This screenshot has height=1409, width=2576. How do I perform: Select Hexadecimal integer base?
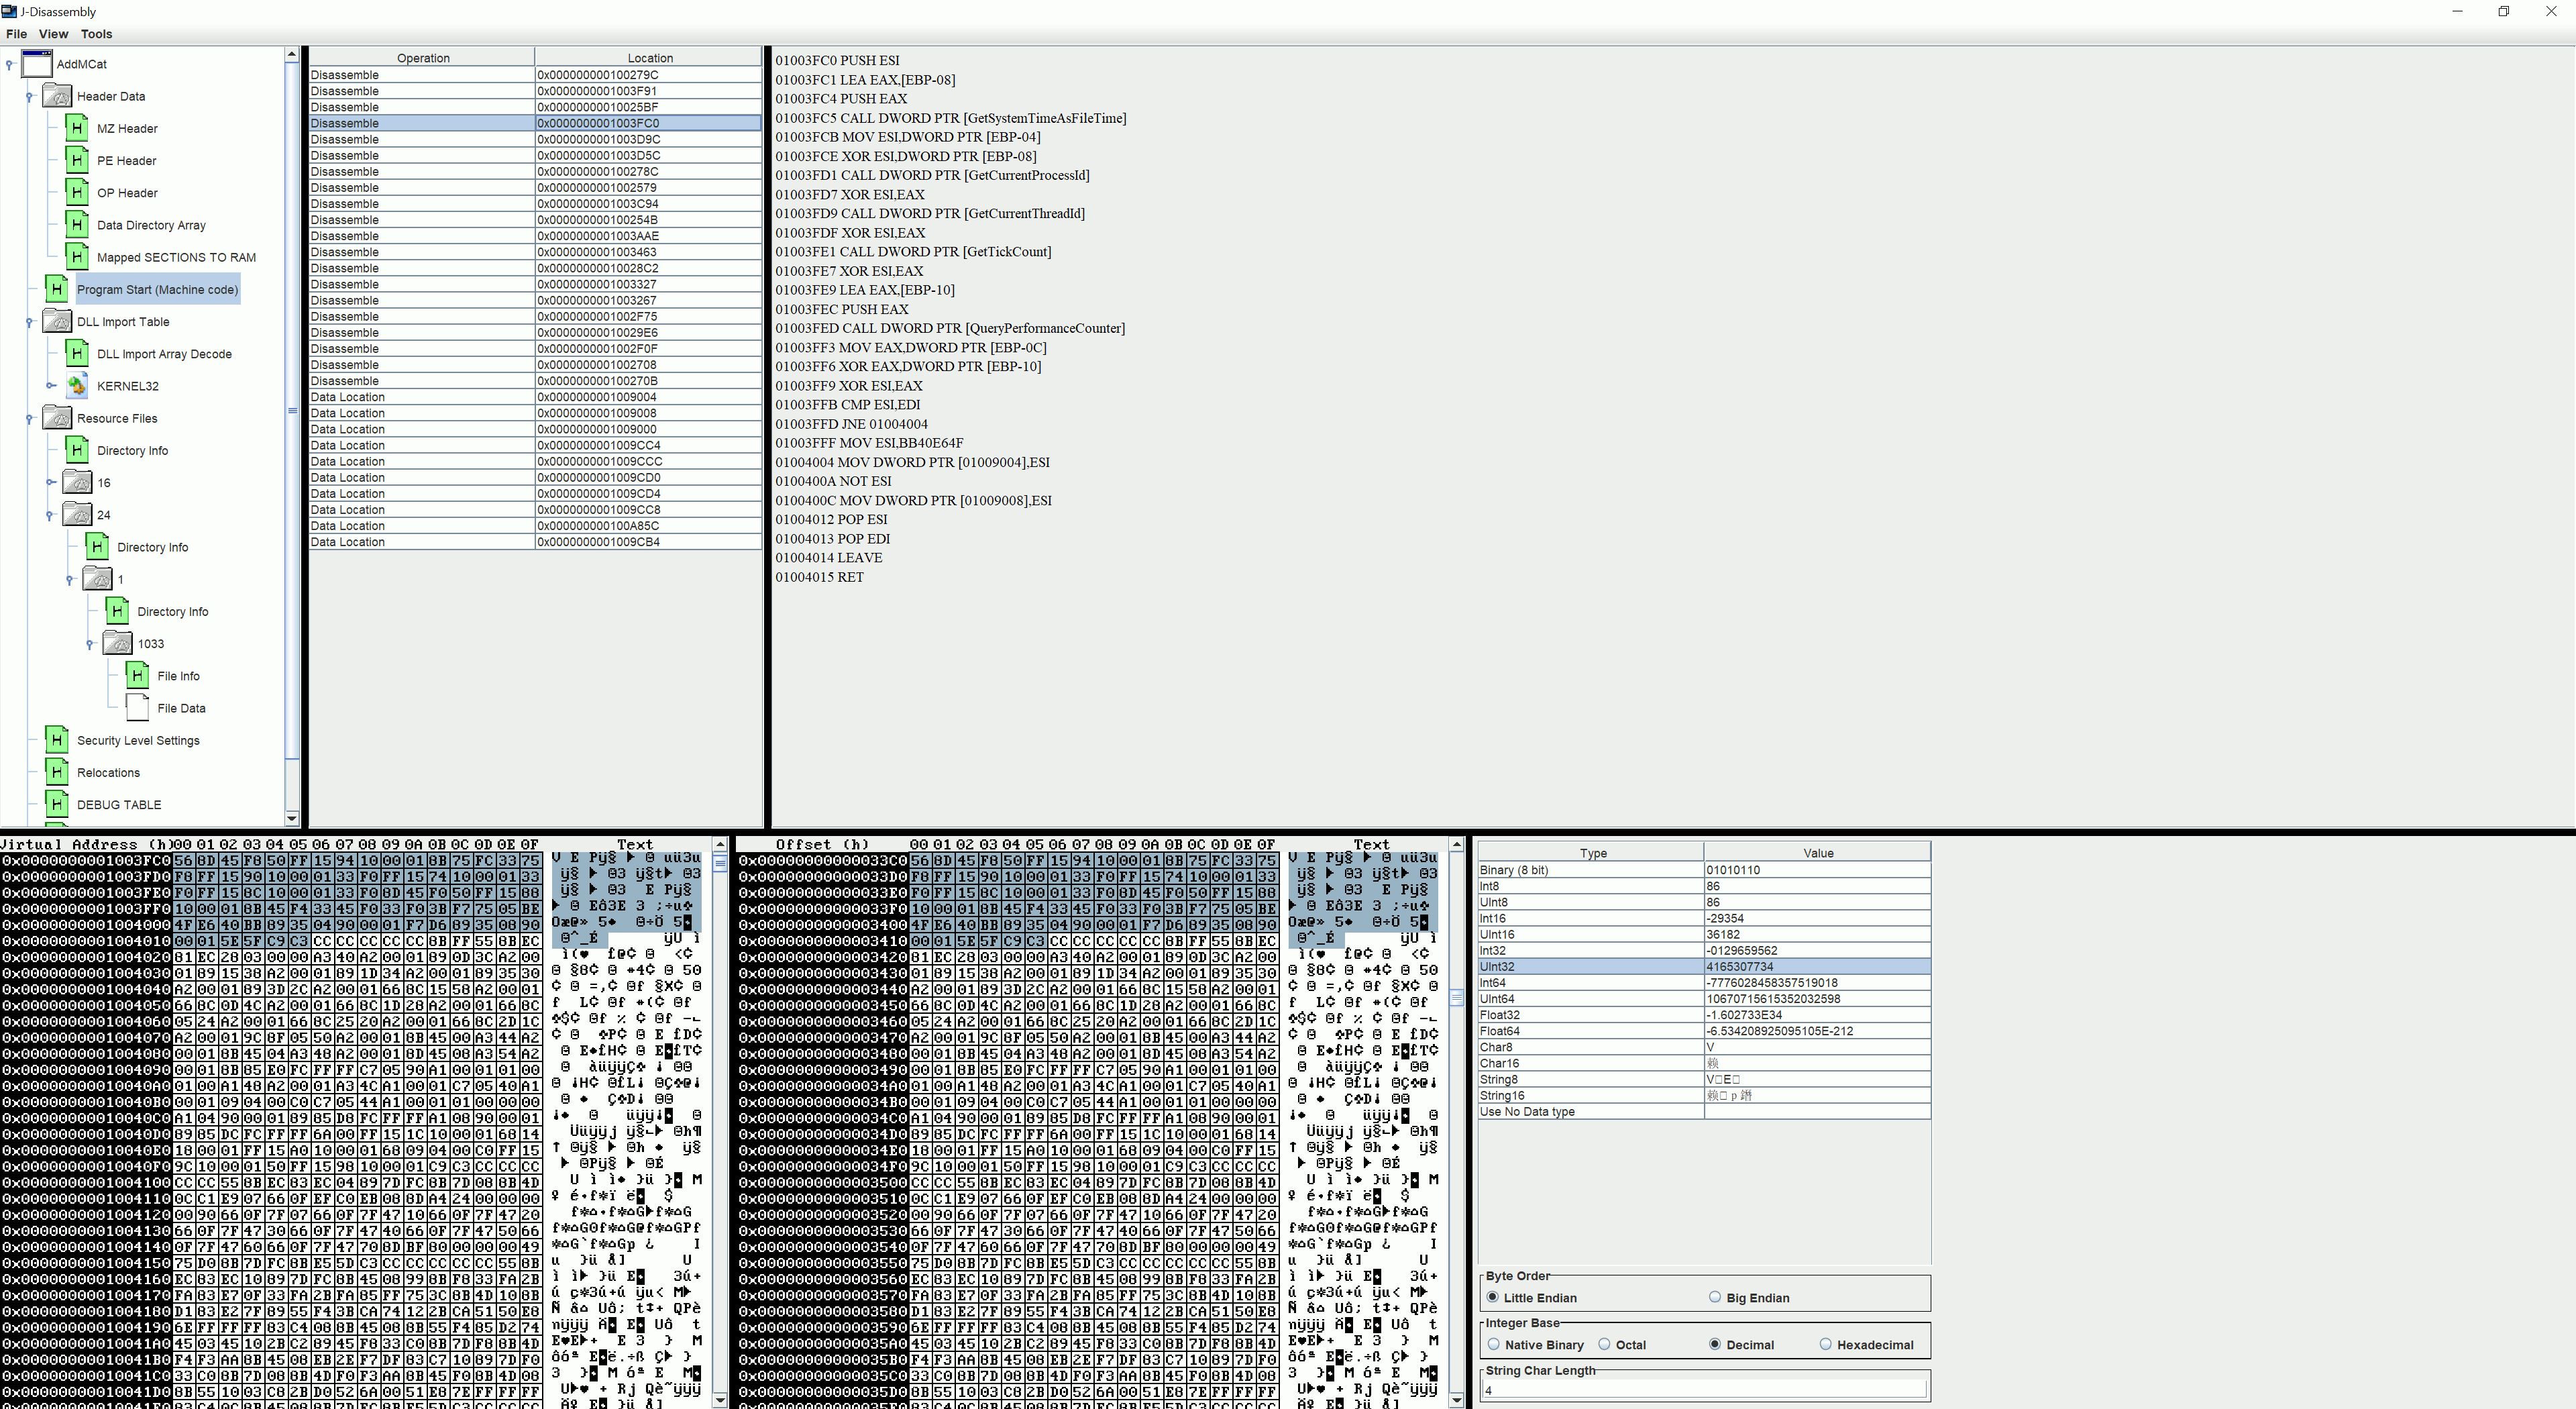click(1826, 1344)
